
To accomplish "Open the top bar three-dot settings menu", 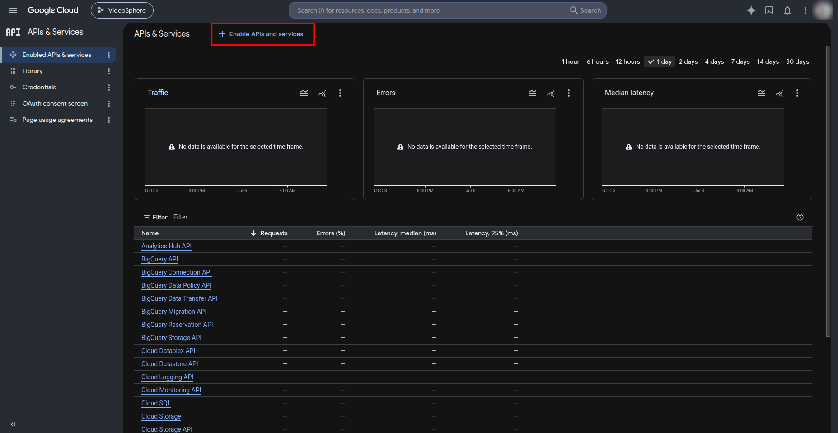I will pyautogui.click(x=805, y=10).
